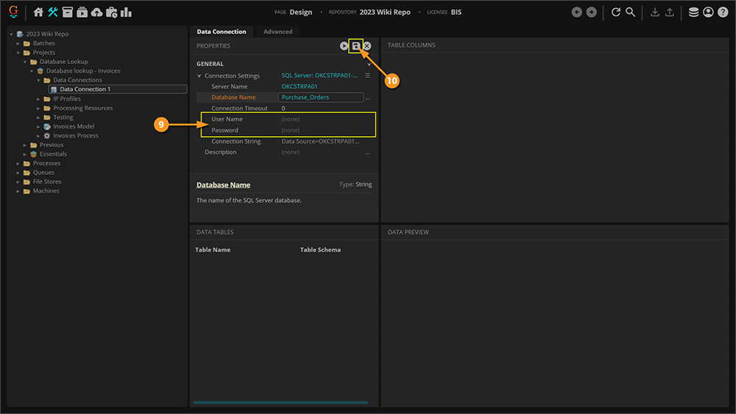Open the help question mark icon
Image resolution: width=736 pixels, height=414 pixels.
(722, 13)
